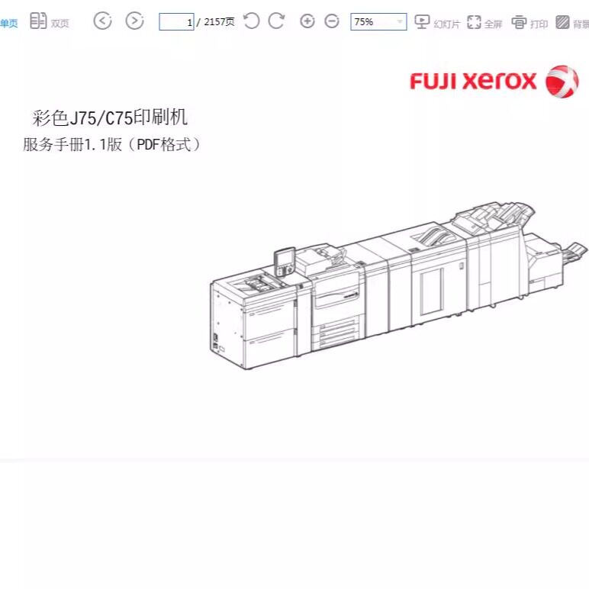The width and height of the screenshot is (589, 589).
Task: Rotate page counterclockwise
Action: pyautogui.click(x=251, y=21)
